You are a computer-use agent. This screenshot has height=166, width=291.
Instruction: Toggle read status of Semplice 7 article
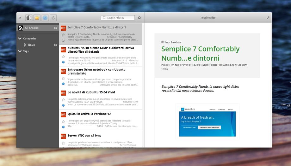coord(63,40)
